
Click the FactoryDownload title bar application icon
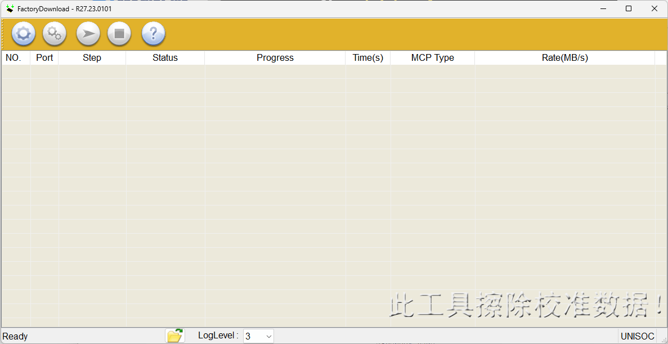10,8
